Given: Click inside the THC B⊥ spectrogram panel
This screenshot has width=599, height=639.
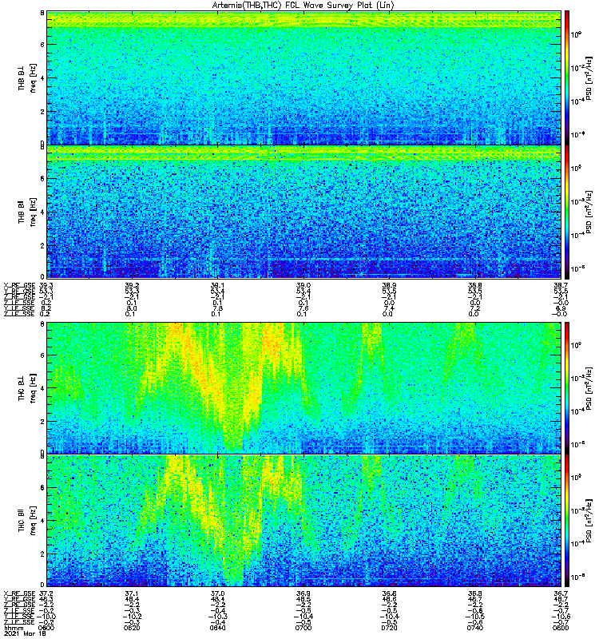Looking at the screenshot, I should point(303,388).
